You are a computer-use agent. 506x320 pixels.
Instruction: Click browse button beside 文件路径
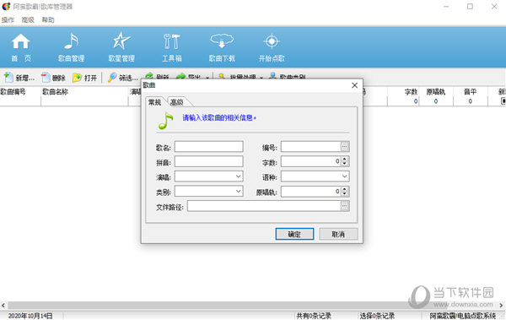[345, 206]
